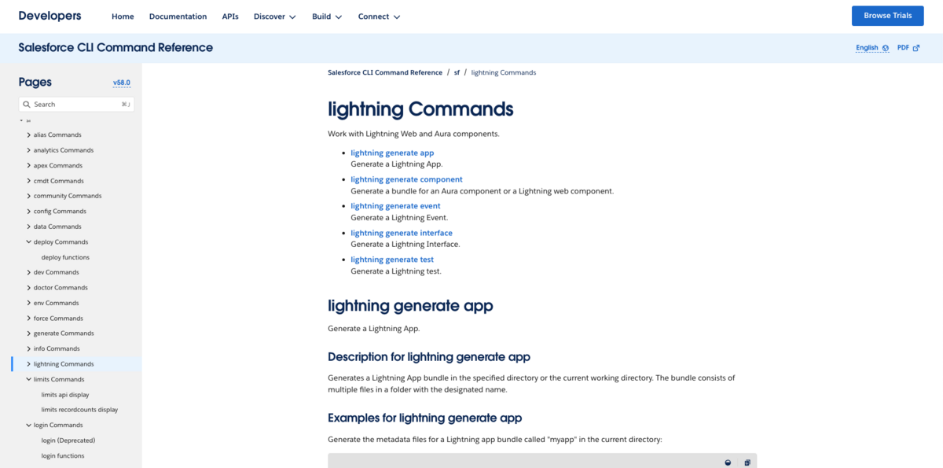Screen dimensions: 943x468
Task: Open limits recordcounts display page
Action: 79,410
